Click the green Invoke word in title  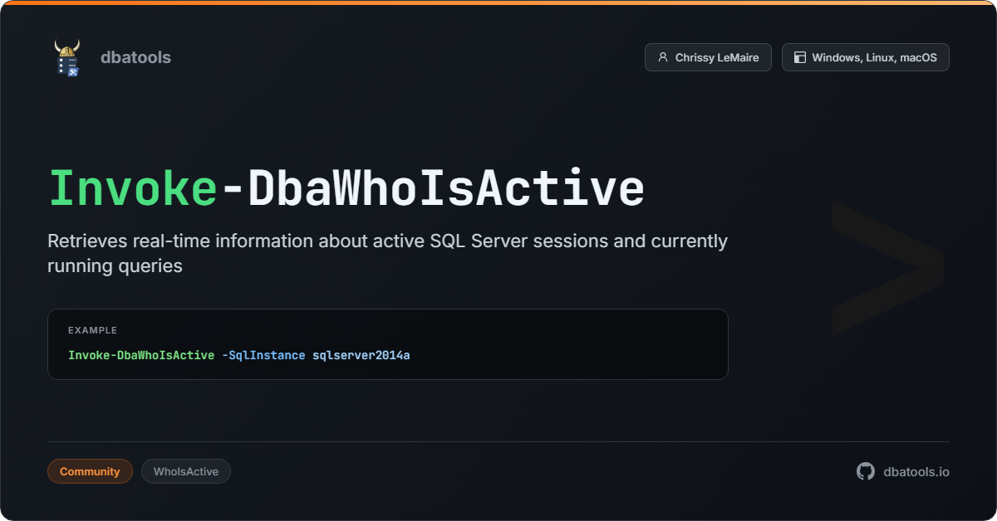(x=133, y=189)
